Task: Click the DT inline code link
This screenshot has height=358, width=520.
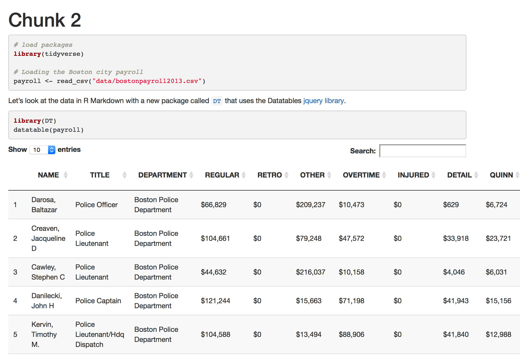Action: pyautogui.click(x=217, y=101)
